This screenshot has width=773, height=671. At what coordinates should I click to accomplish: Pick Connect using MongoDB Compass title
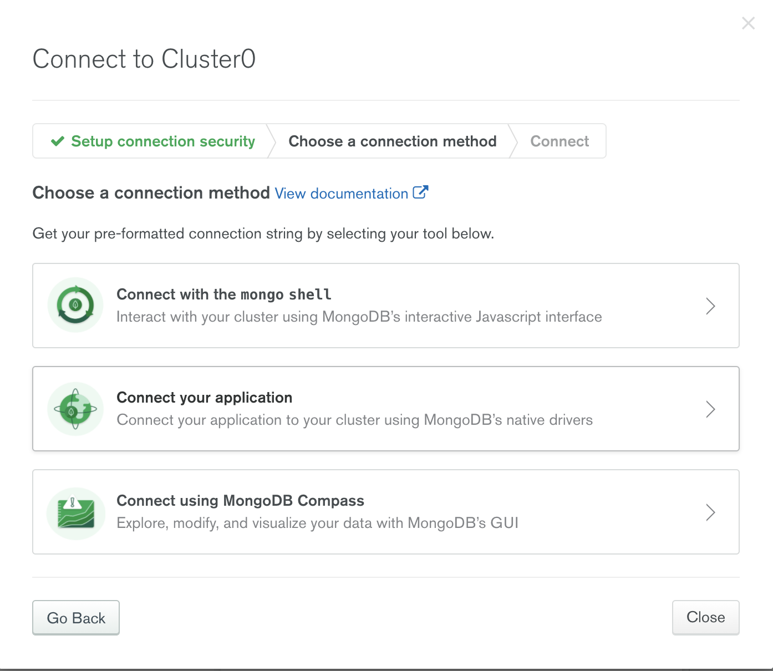click(x=241, y=501)
